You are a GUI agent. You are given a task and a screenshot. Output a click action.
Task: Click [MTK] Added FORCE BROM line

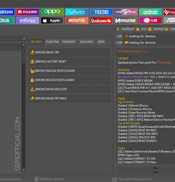[135, 80]
